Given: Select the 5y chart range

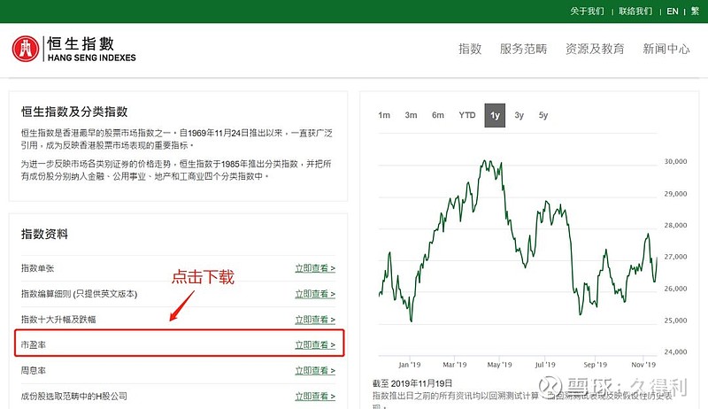Looking at the screenshot, I should pos(543,115).
